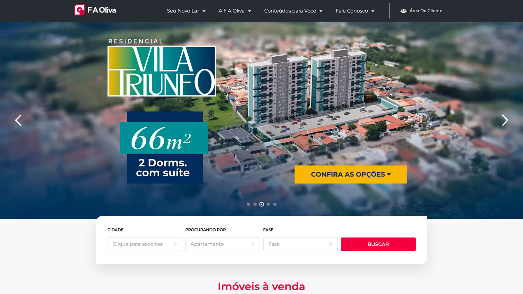The width and height of the screenshot is (523, 294).
Task: Click the Confira as Opções button
Action: point(351,174)
